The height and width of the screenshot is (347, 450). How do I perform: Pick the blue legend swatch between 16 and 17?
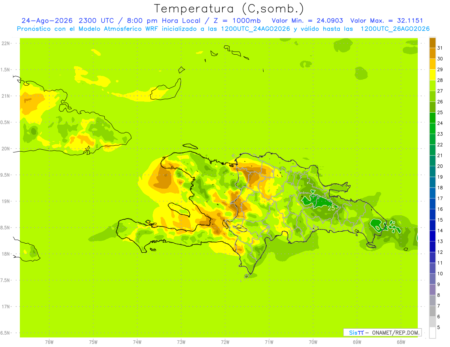point(432,204)
